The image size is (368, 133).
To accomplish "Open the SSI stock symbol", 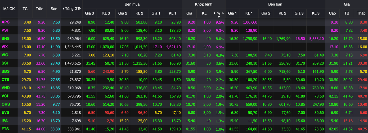I will (5, 63).
